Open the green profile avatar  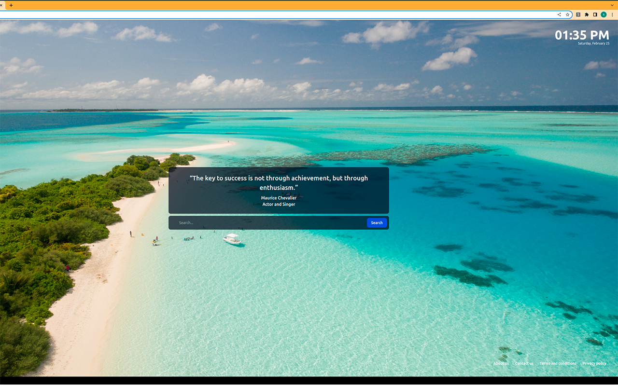pos(604,14)
